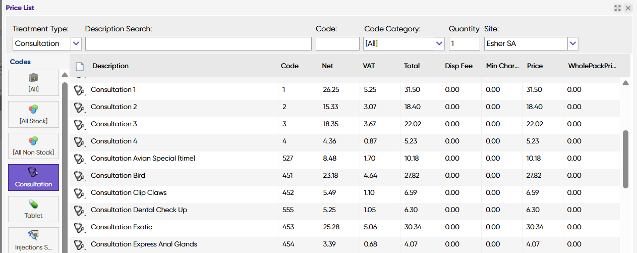Click the Quantity input field
This screenshot has height=253, width=637.
464,43
